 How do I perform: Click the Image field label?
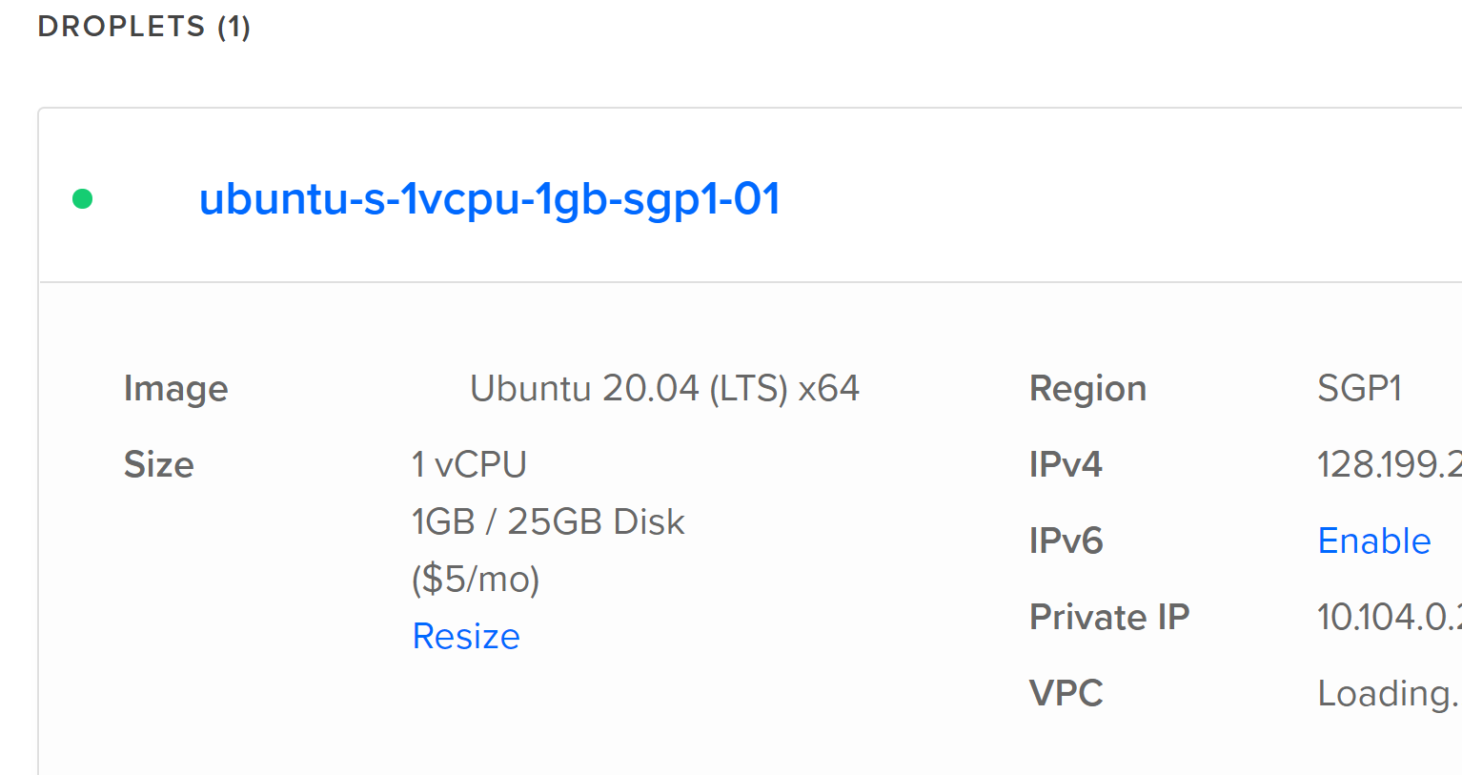coord(176,389)
